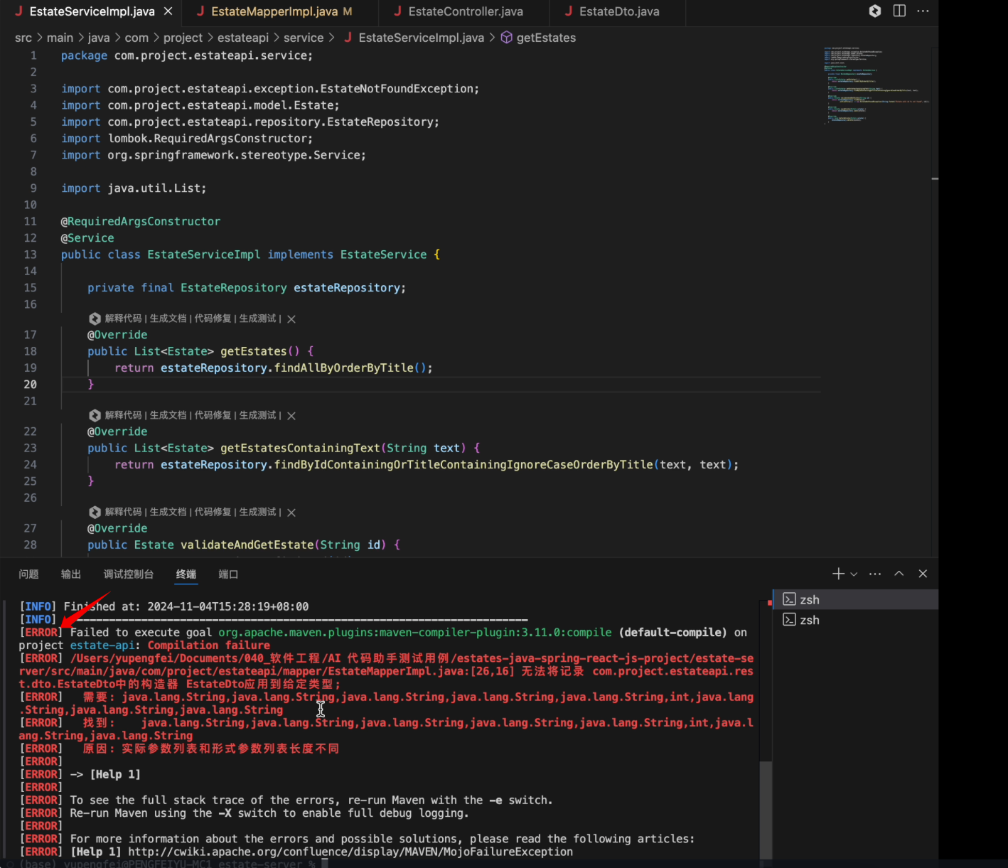Close the terminal panel
This screenshot has height=868, width=1008.
[923, 574]
